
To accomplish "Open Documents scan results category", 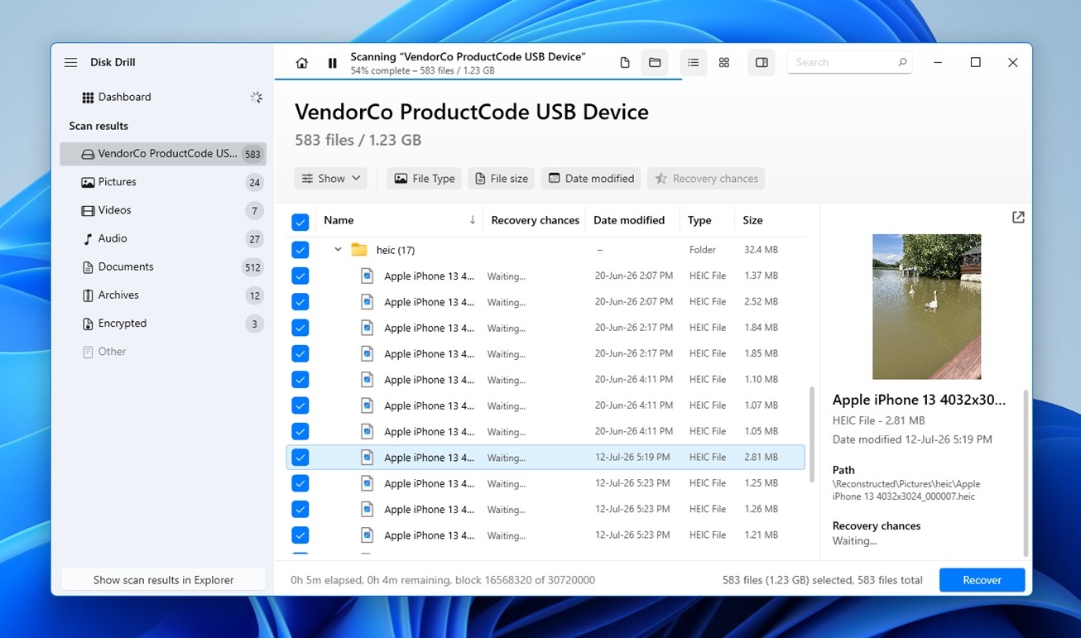I will point(163,266).
